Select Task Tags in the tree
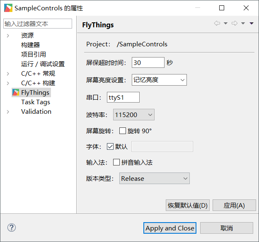 pos(36,102)
